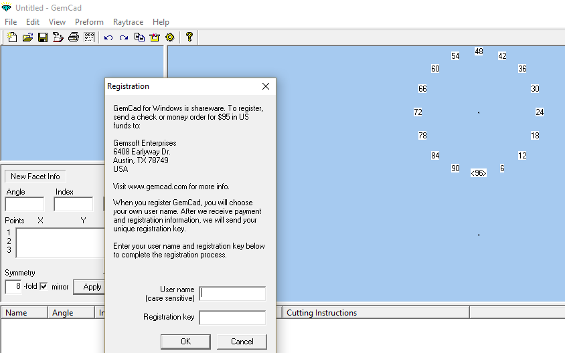The height and width of the screenshot is (353, 565).
Task: Close the Registration dialog with X
Action: point(266,86)
